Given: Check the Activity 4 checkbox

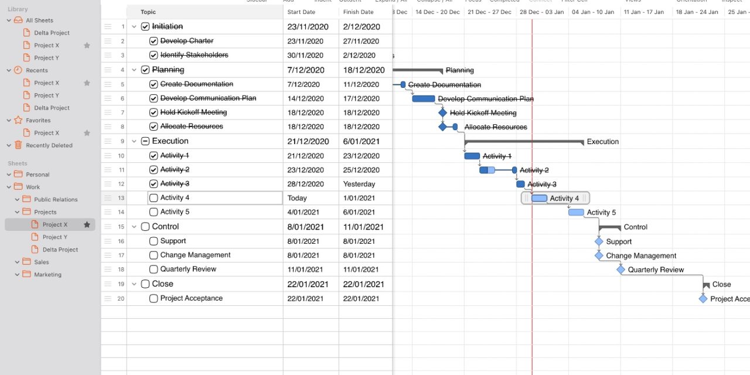Looking at the screenshot, I should [154, 198].
